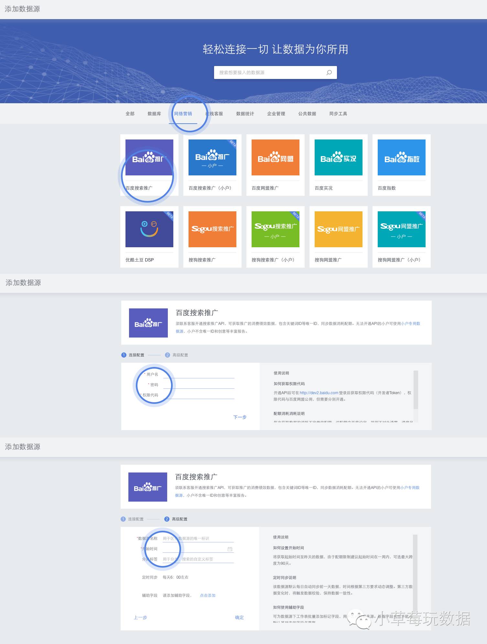
Task: Click the 数据源名称 input field
Action: (198, 539)
